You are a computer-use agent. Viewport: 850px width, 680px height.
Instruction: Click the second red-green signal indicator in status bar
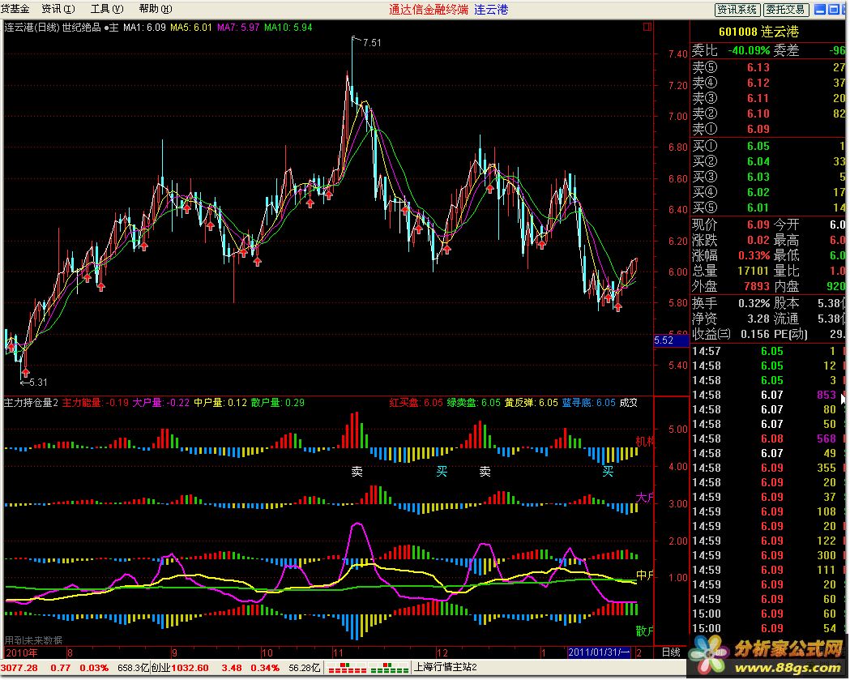(389, 668)
